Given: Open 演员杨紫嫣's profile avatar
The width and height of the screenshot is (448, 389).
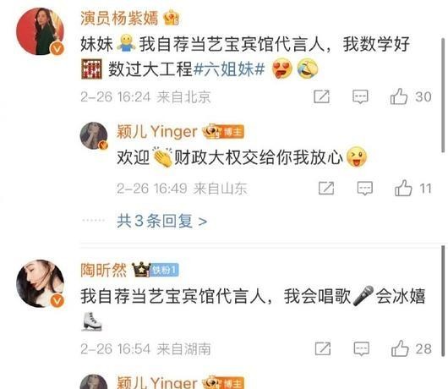Looking at the screenshot, I should (x=40, y=31).
